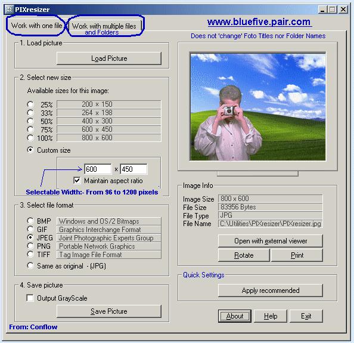Choose the Custom size option
Screen dimensions: 354x343
coord(30,150)
